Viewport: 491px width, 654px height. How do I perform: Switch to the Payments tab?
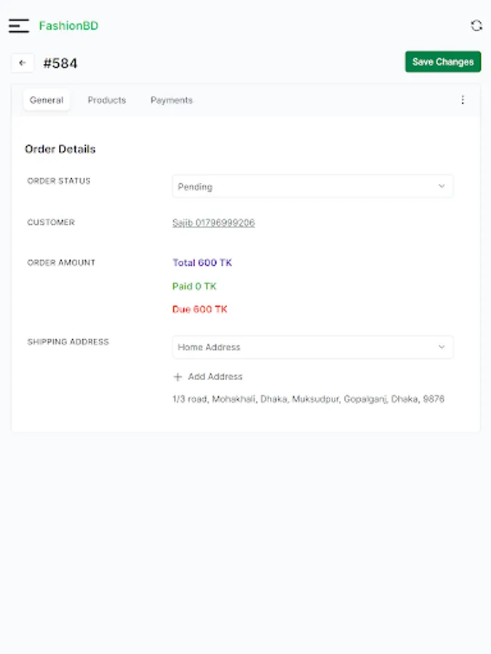(172, 100)
